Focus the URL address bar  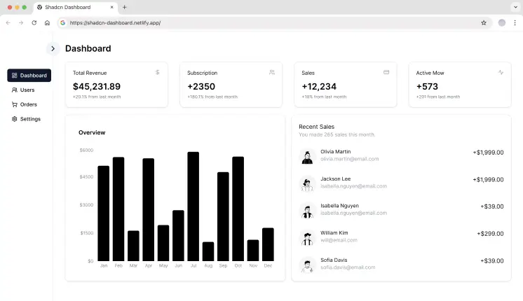point(273,22)
